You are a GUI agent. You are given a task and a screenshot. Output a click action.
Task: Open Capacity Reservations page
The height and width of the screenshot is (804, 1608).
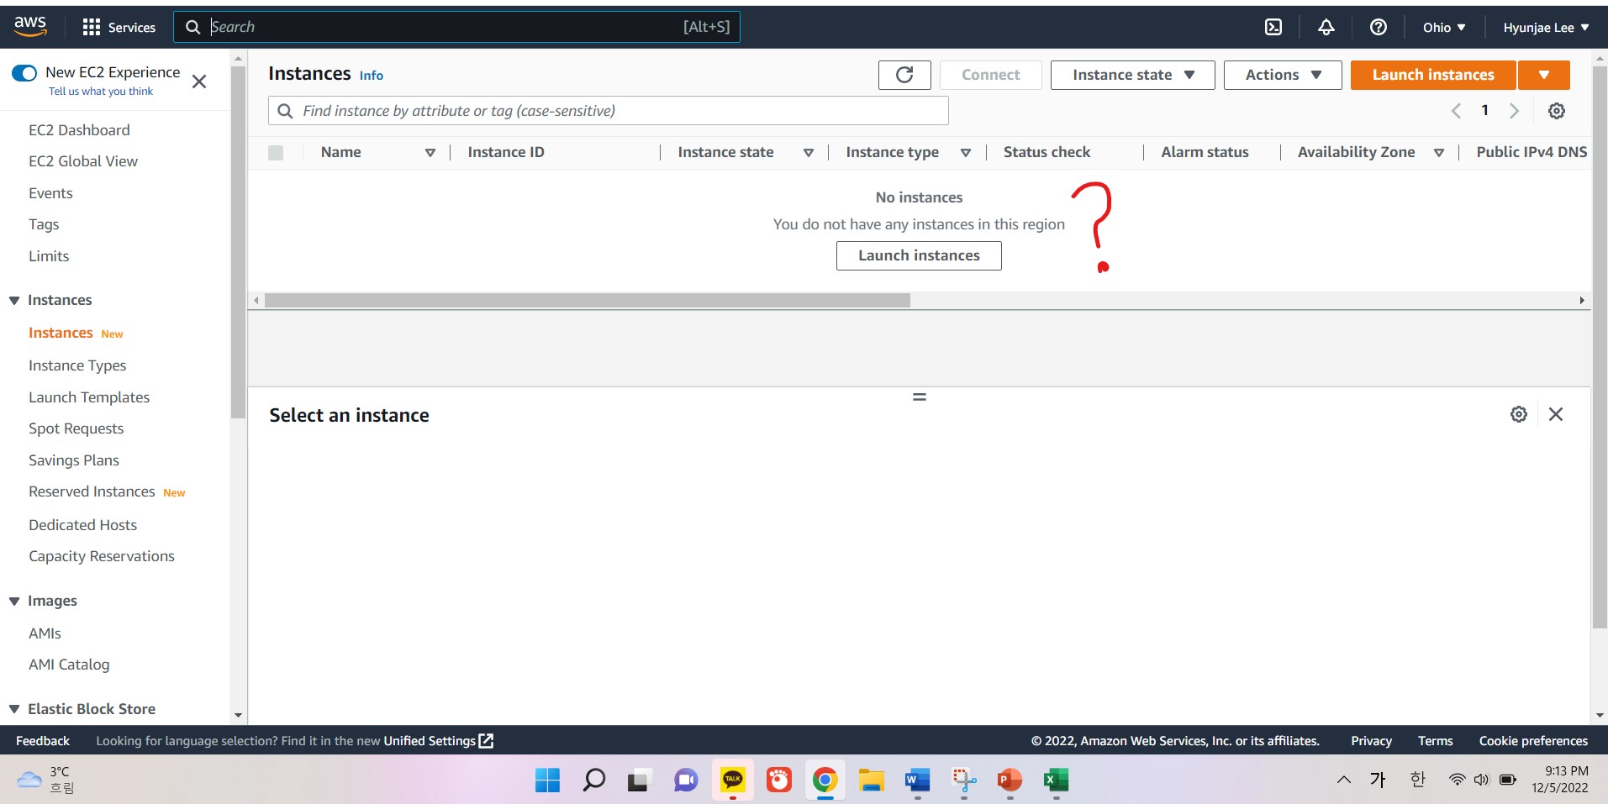click(x=102, y=556)
